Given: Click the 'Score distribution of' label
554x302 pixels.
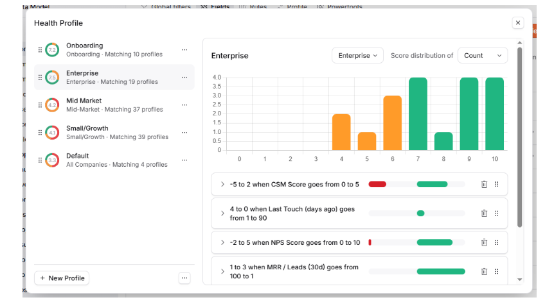Looking at the screenshot, I should pyautogui.click(x=422, y=56).
